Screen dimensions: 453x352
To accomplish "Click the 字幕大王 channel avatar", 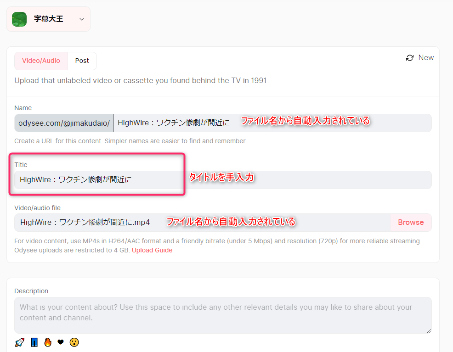I will (x=19, y=19).
